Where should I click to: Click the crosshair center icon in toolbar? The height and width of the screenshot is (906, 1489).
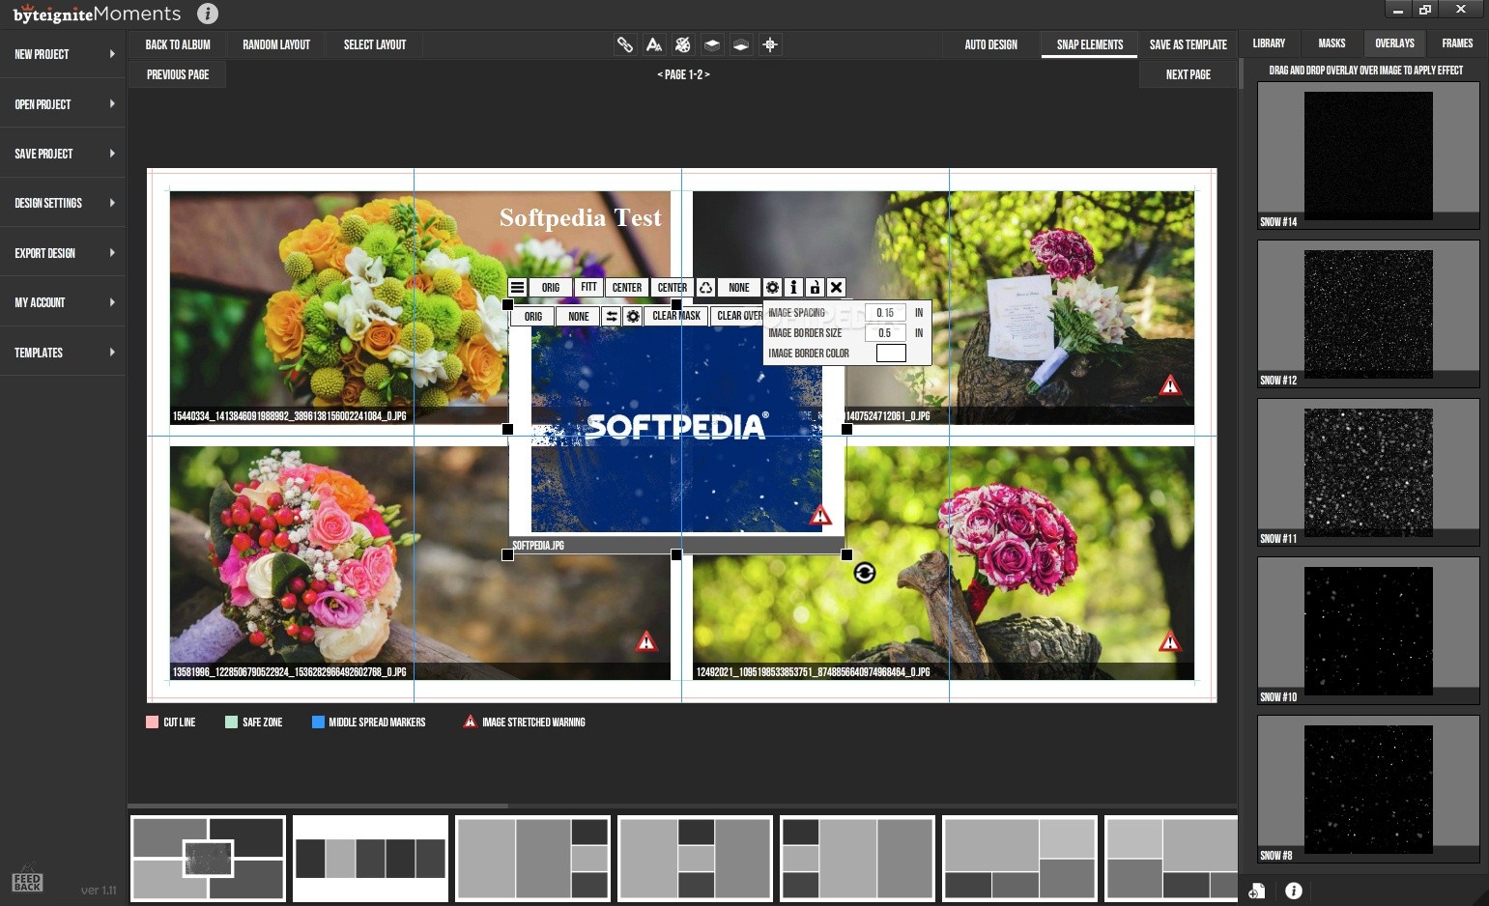[770, 44]
